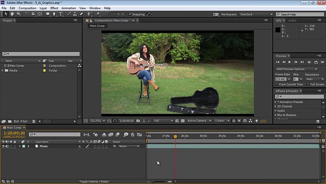Toggle the Snapping checkbox

[130, 14]
